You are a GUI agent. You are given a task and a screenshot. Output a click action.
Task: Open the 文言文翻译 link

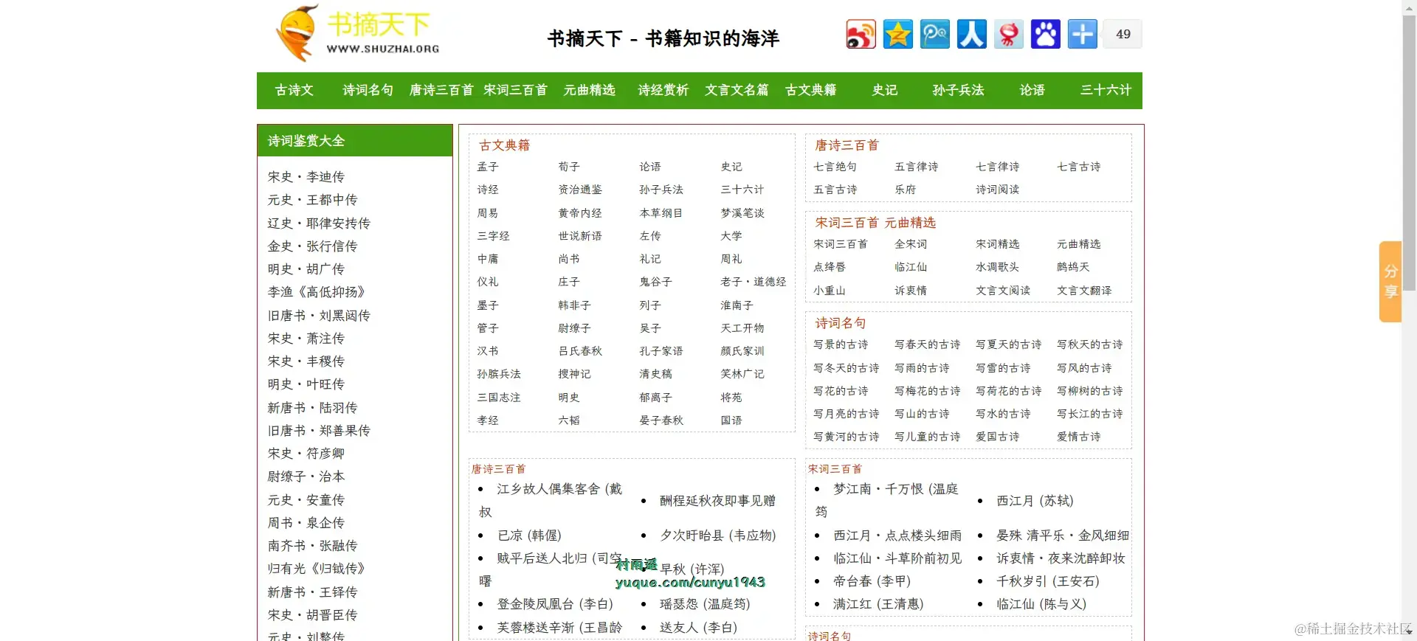pyautogui.click(x=1084, y=291)
